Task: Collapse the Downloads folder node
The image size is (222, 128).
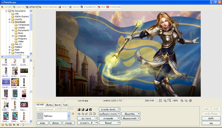Action: pos(10,22)
